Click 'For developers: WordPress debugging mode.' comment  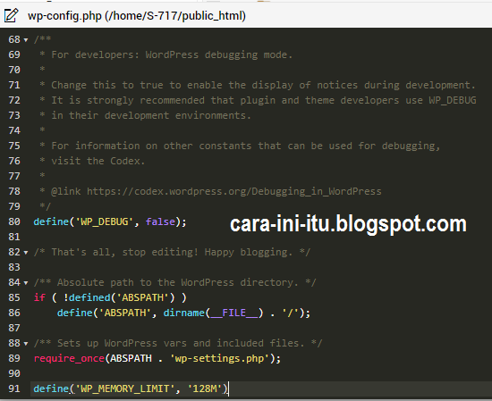click(x=172, y=54)
